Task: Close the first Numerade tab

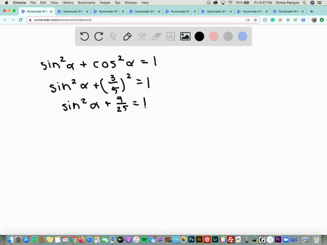Action: coord(51,12)
